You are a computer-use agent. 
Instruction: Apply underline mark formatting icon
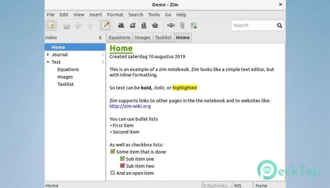click(x=144, y=25)
